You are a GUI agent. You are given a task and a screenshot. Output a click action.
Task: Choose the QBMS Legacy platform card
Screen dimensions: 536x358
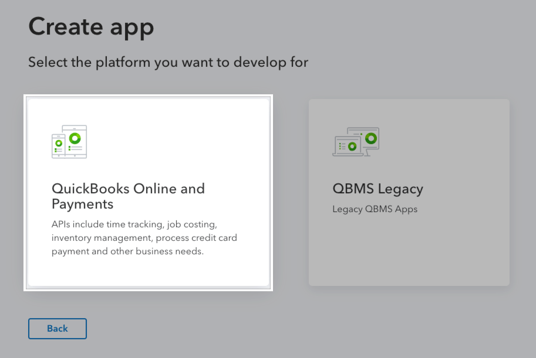[x=409, y=192]
